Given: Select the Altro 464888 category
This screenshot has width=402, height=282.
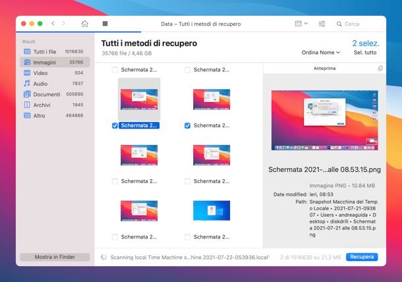Looking at the screenshot, I should click(x=55, y=115).
